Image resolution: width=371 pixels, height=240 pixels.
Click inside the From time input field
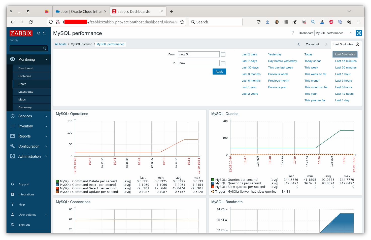199,54
